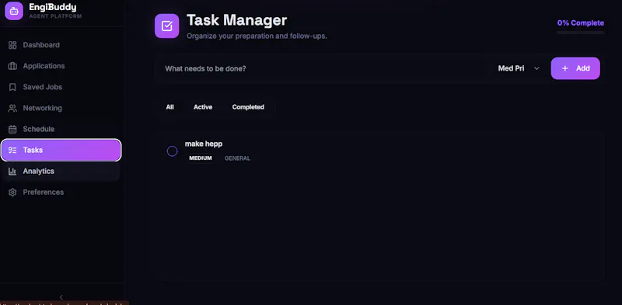Mark the 'make hepp' task as complete
The width and height of the screenshot is (622, 305).
coord(172,151)
